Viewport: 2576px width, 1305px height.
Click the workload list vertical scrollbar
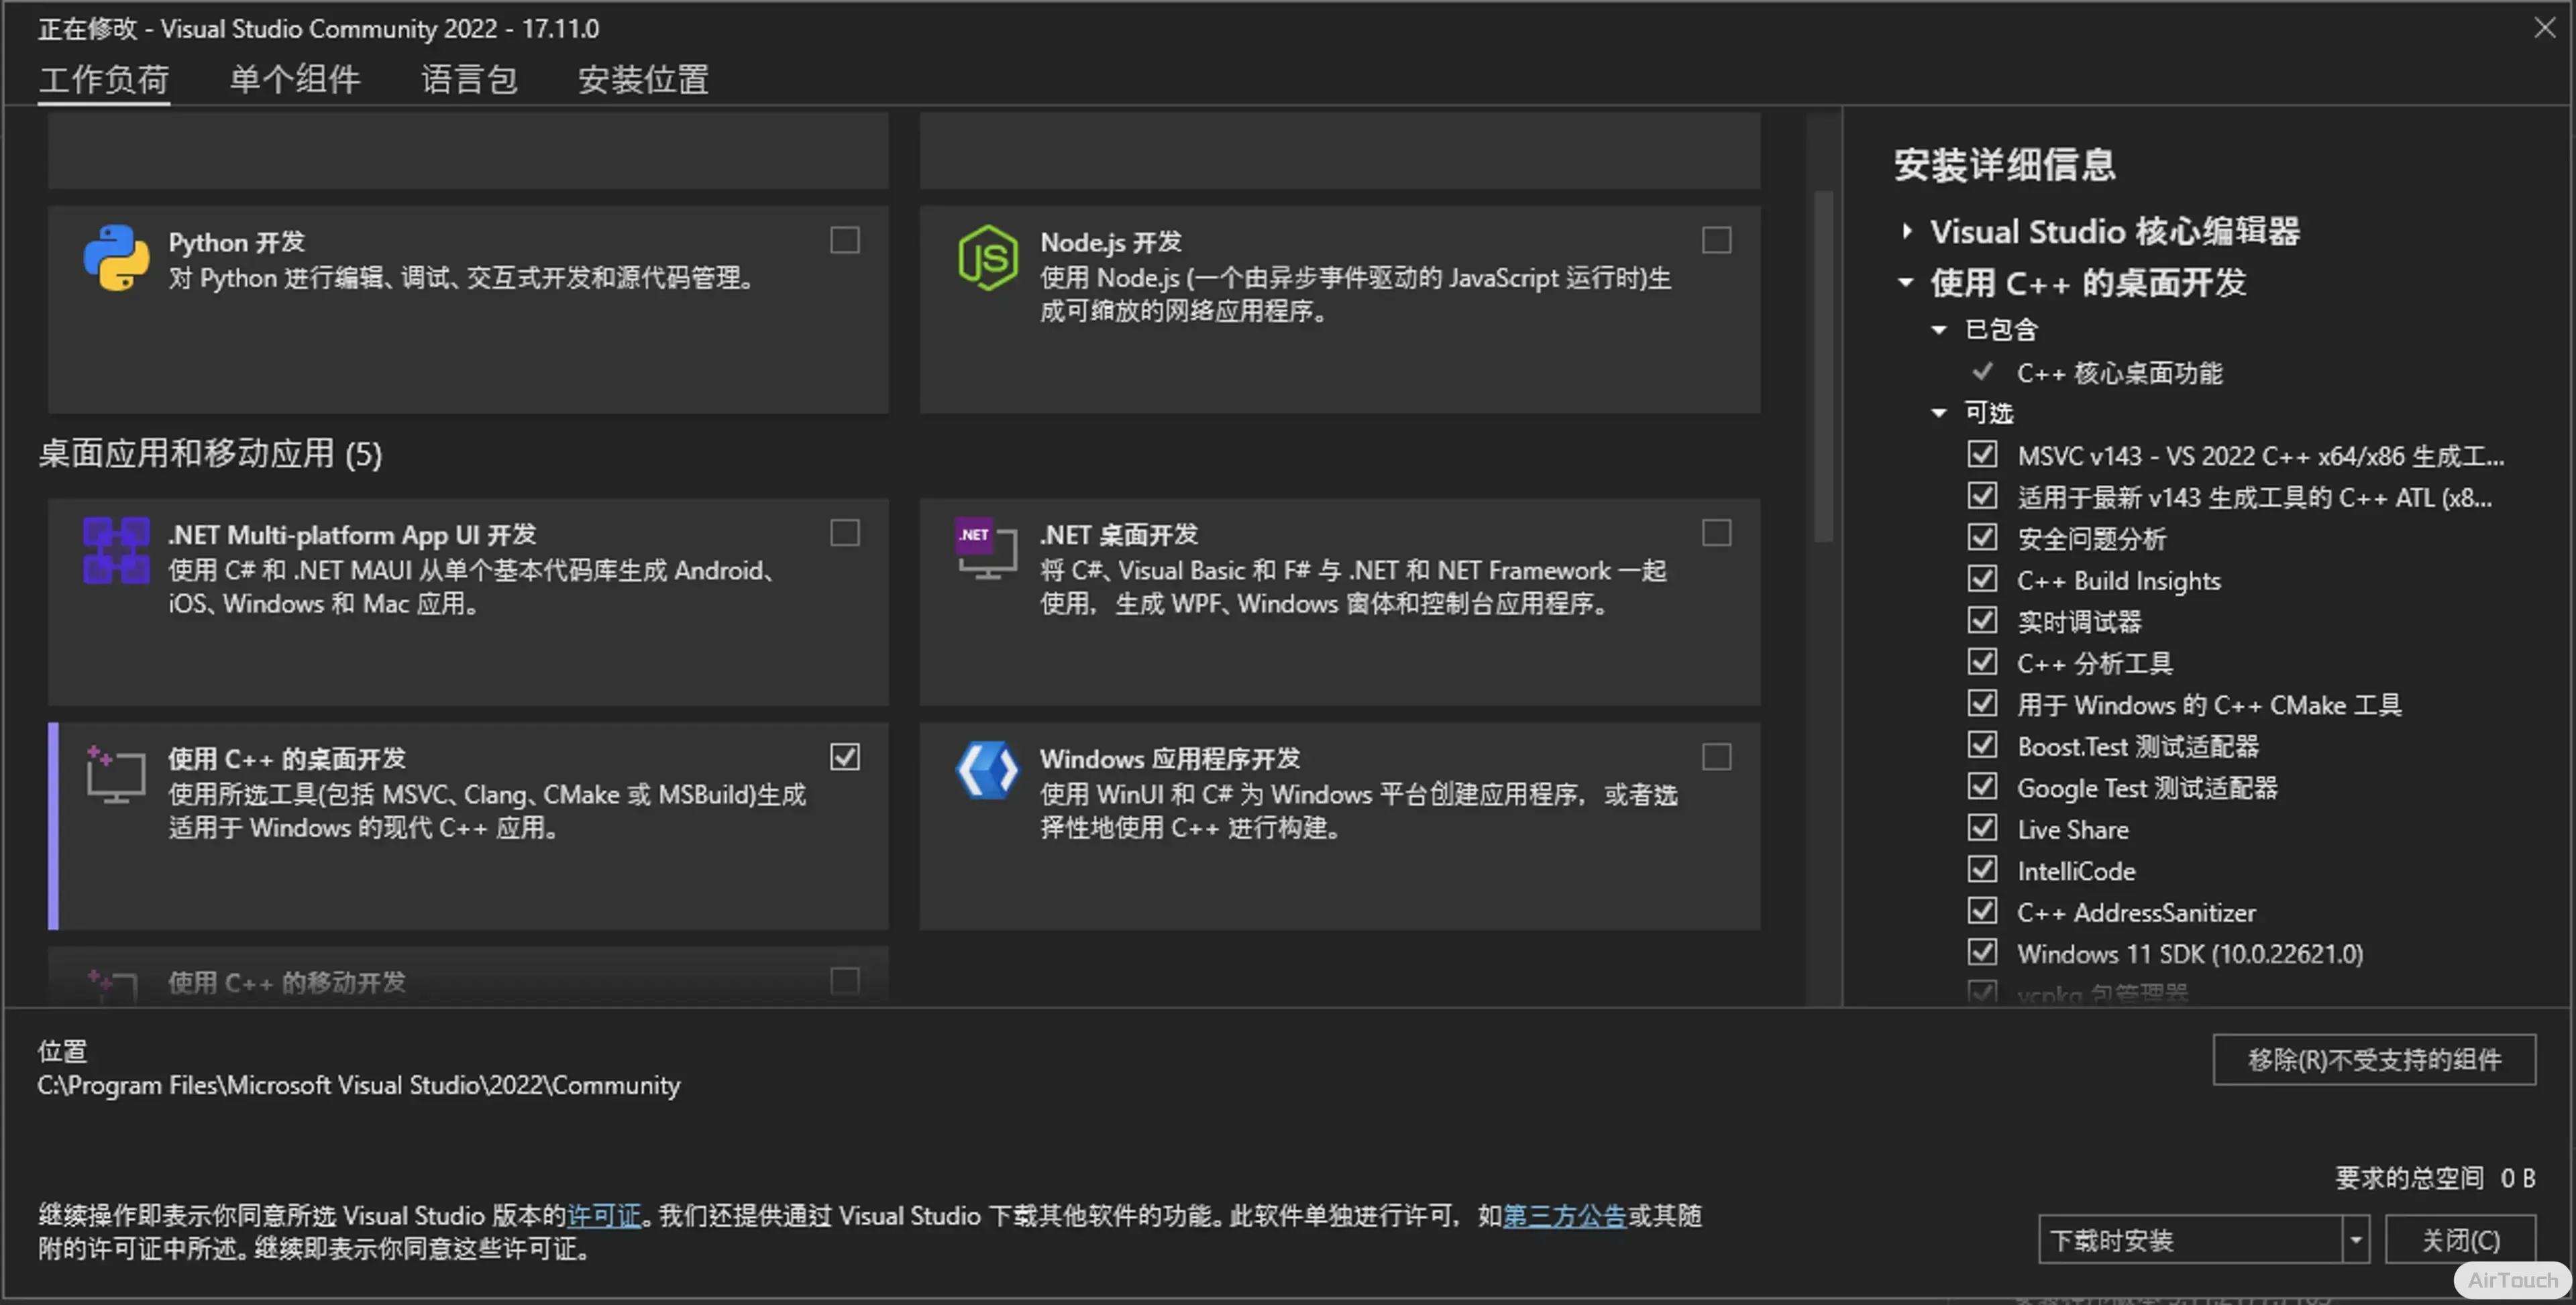(x=1823, y=365)
